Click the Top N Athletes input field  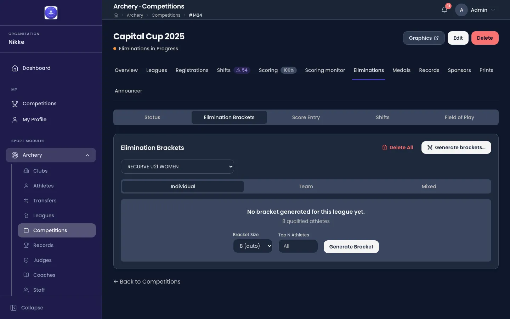tap(298, 246)
